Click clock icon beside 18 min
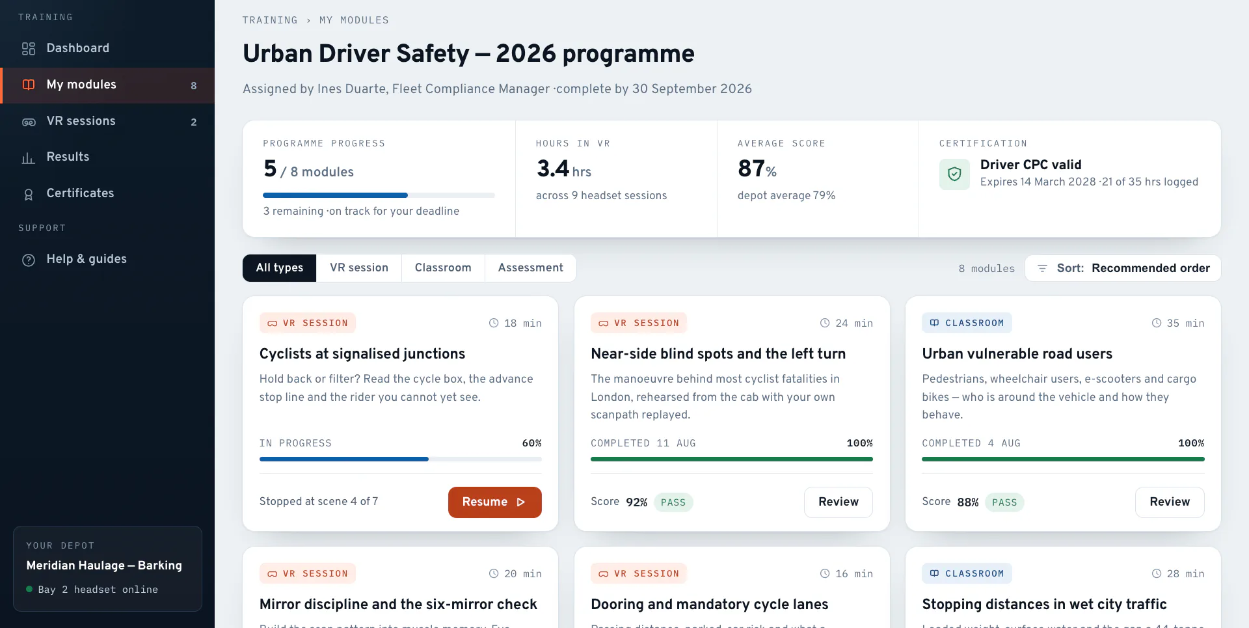The width and height of the screenshot is (1249, 628). point(494,323)
